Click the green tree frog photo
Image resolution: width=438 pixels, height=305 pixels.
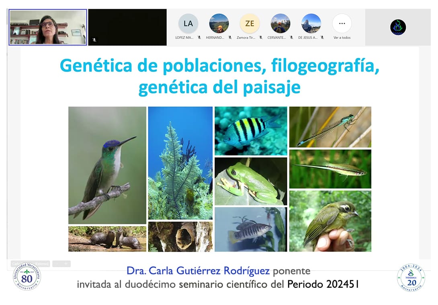(x=251, y=181)
